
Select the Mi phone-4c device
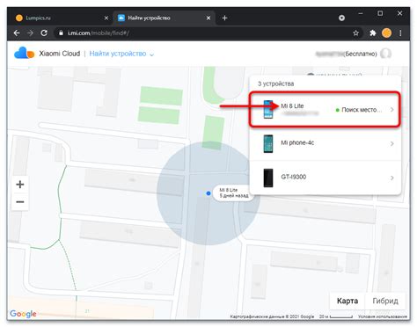[x=325, y=143]
